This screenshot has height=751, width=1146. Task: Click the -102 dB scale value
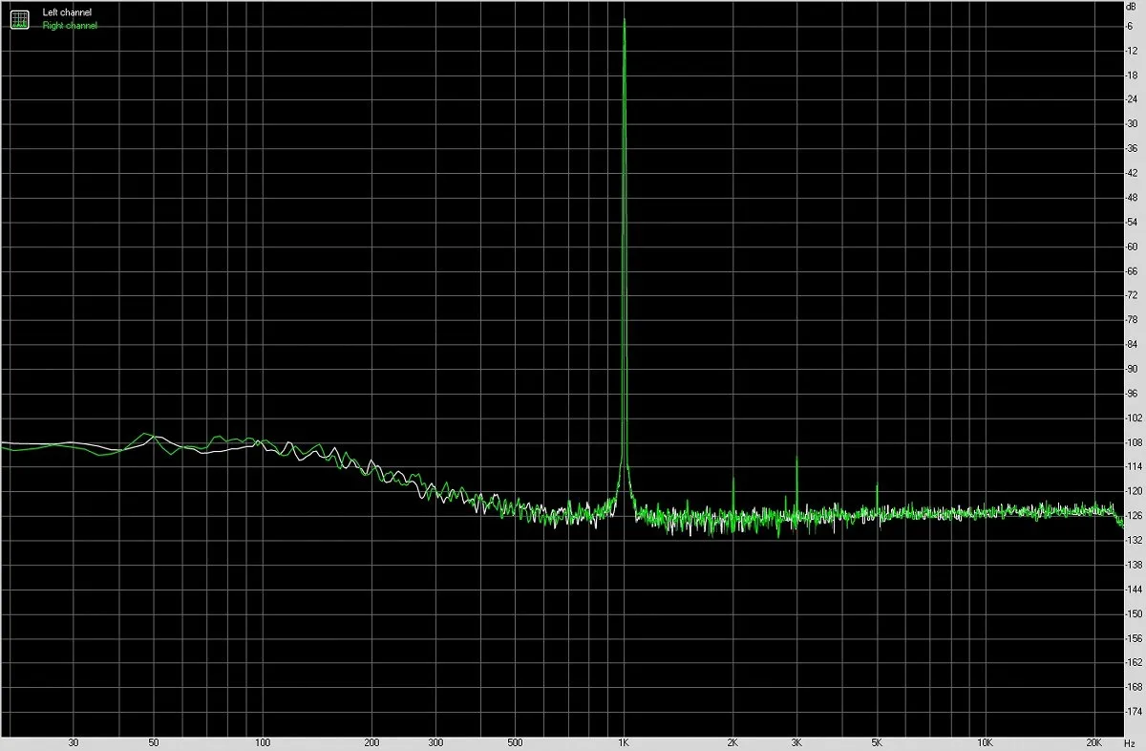[1133, 418]
